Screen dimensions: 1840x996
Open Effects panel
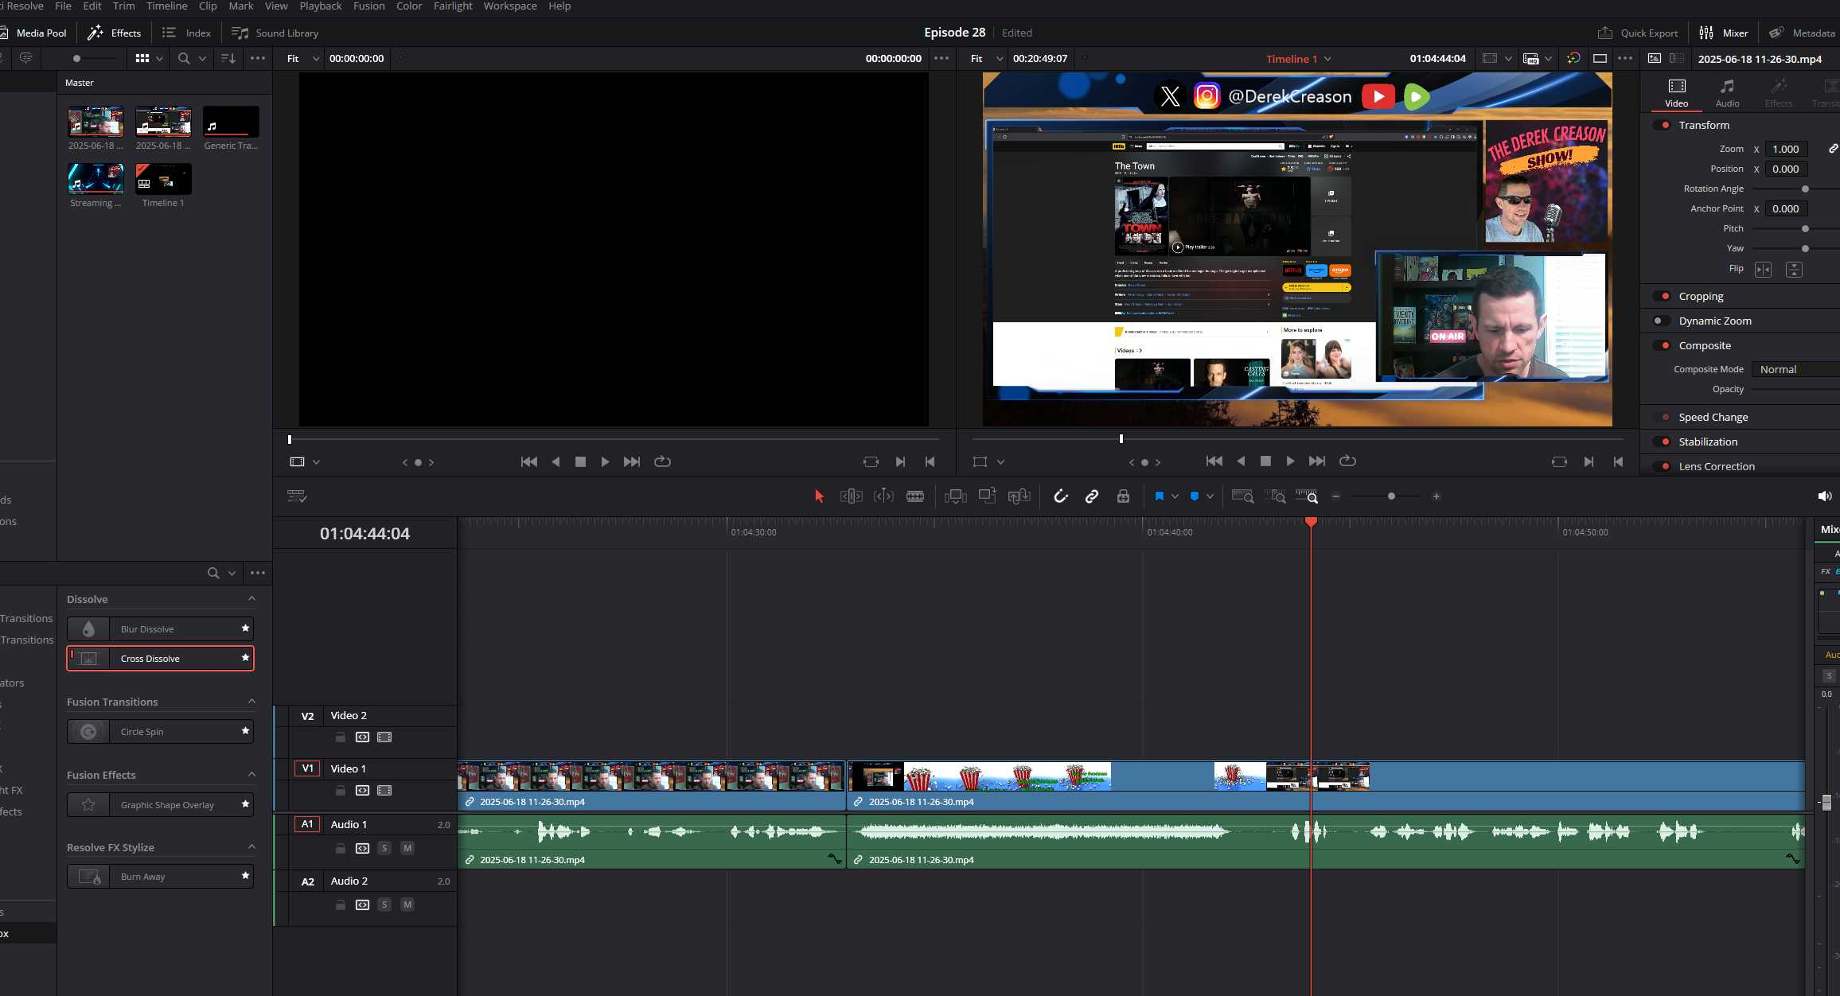[x=115, y=33]
